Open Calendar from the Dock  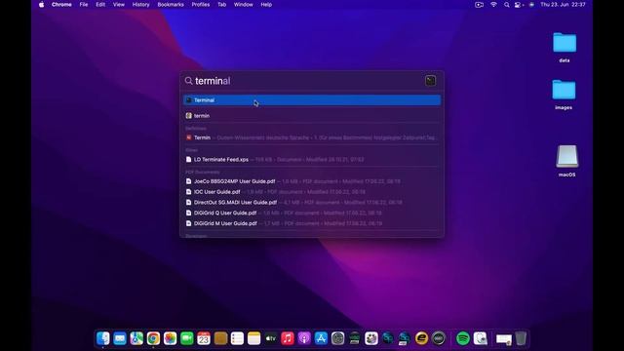pyautogui.click(x=204, y=338)
